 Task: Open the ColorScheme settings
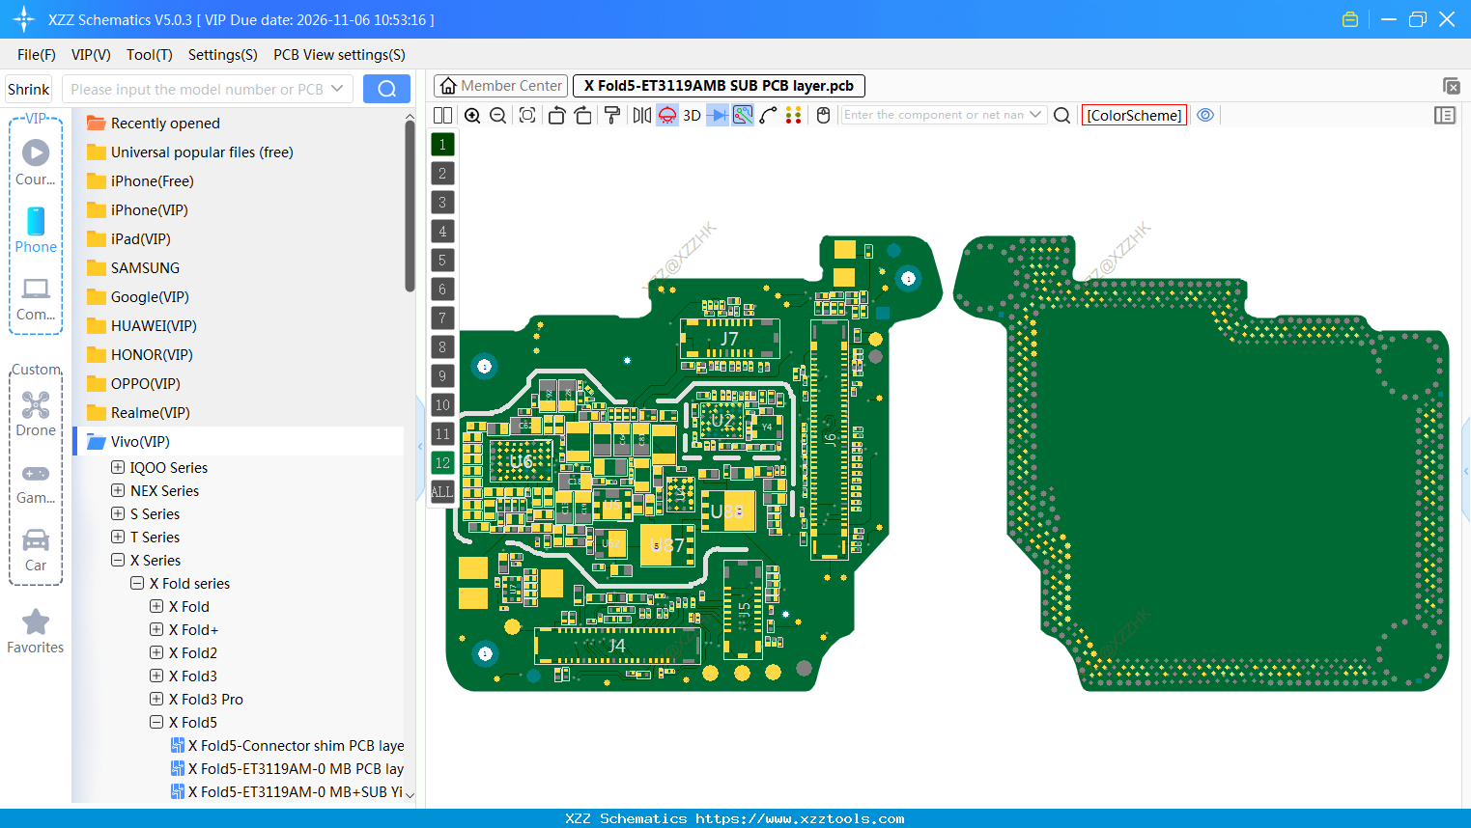coord(1134,114)
